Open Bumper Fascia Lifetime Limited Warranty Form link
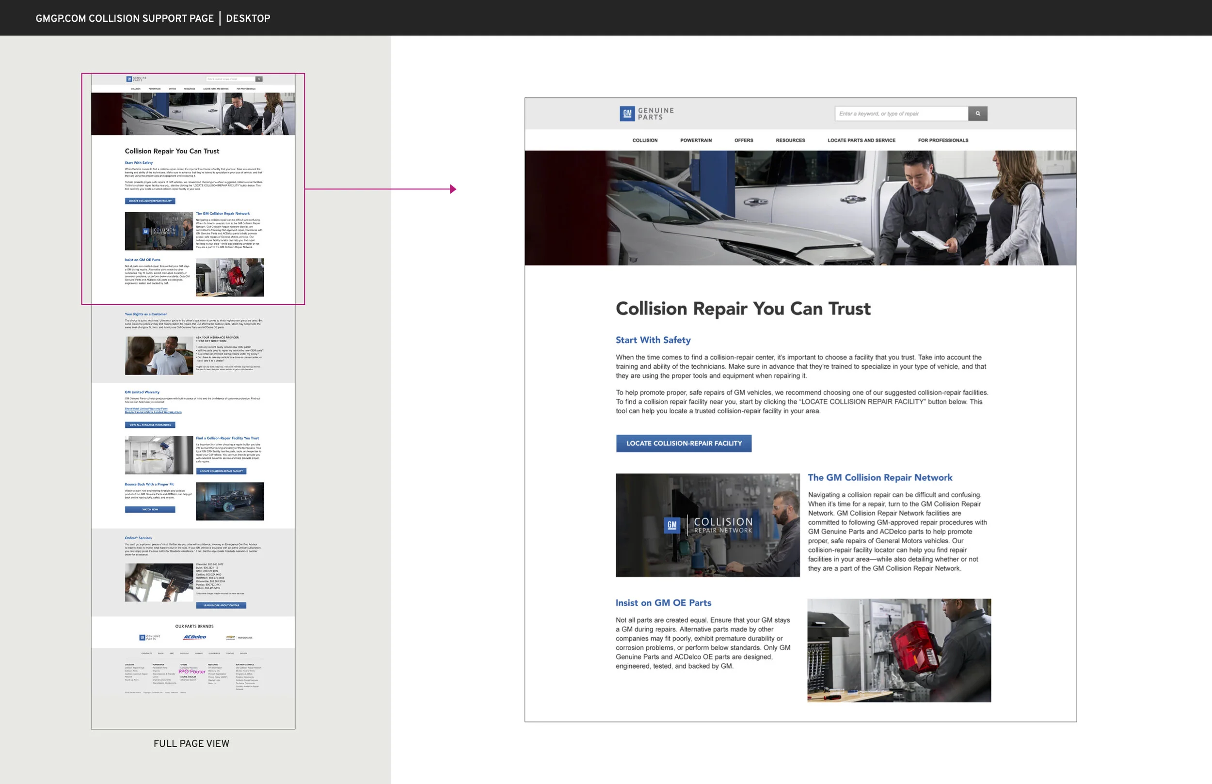Screen dimensions: 1212x784 coord(153,412)
